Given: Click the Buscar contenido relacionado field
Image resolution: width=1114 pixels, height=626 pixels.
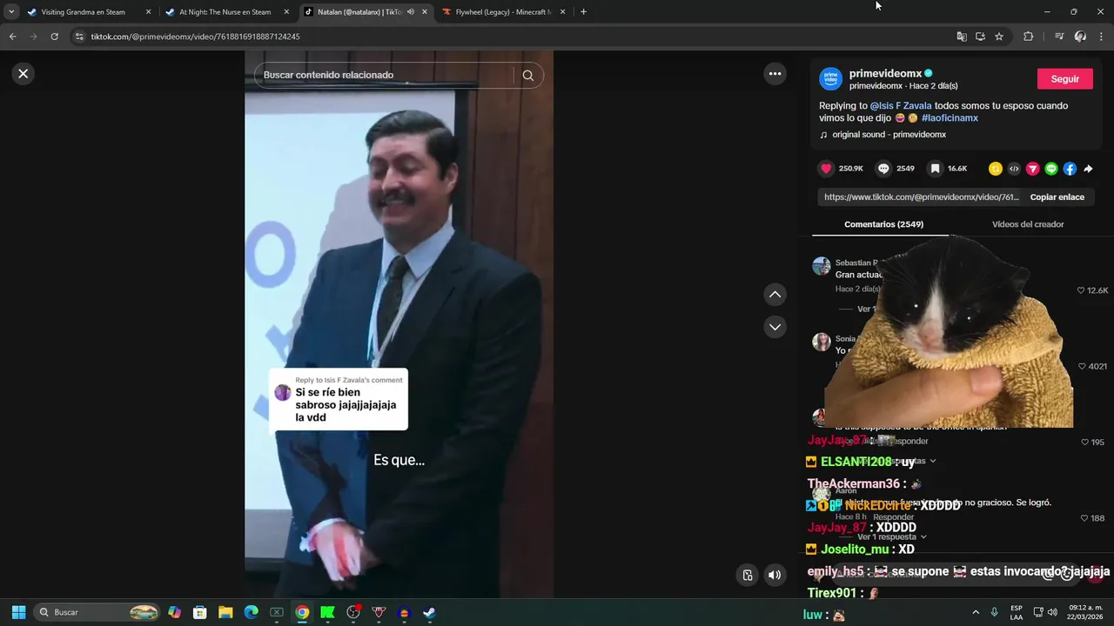Looking at the screenshot, I should click(x=387, y=75).
